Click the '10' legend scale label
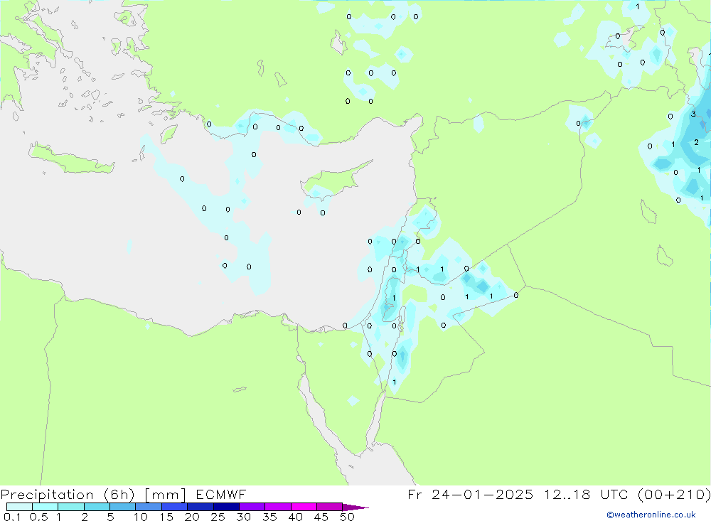The image size is (711, 521). coord(141,517)
